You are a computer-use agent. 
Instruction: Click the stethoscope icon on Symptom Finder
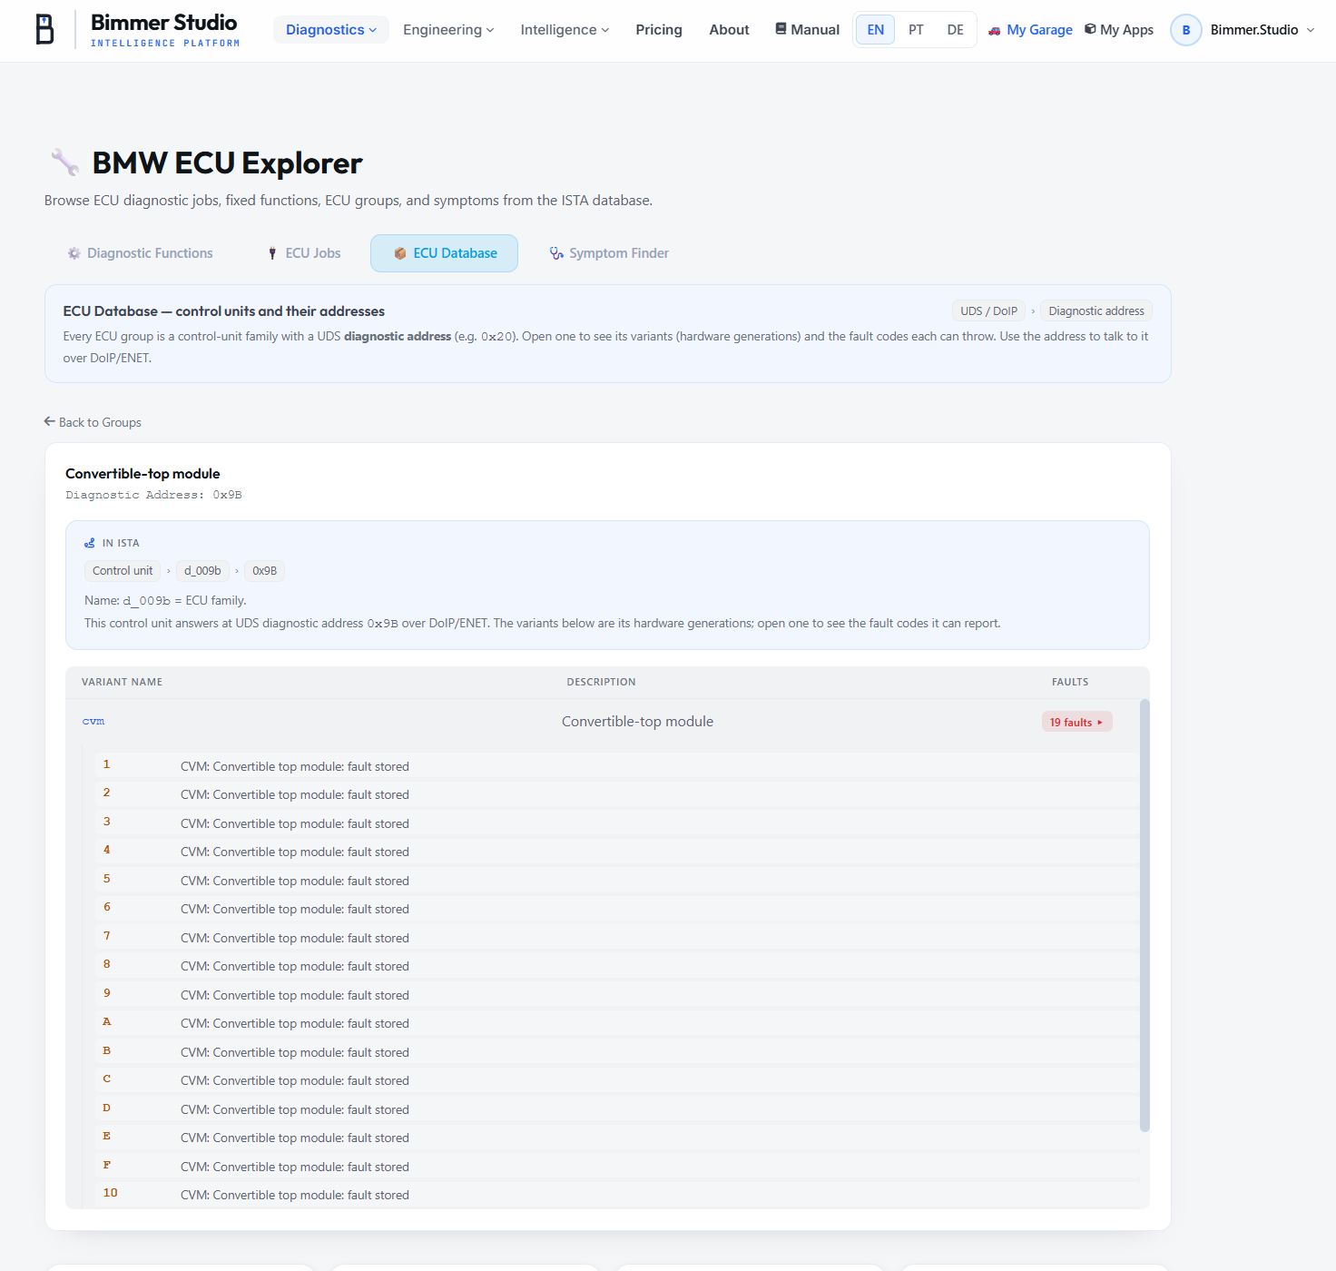(x=556, y=253)
